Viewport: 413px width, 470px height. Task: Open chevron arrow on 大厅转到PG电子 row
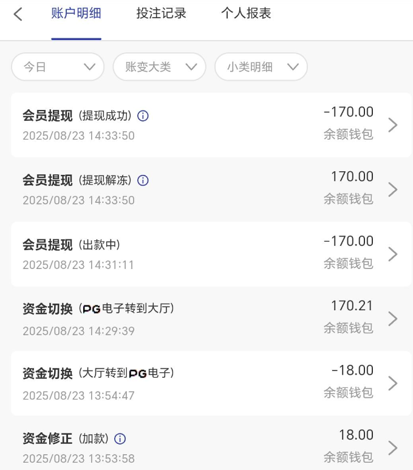[393, 383]
